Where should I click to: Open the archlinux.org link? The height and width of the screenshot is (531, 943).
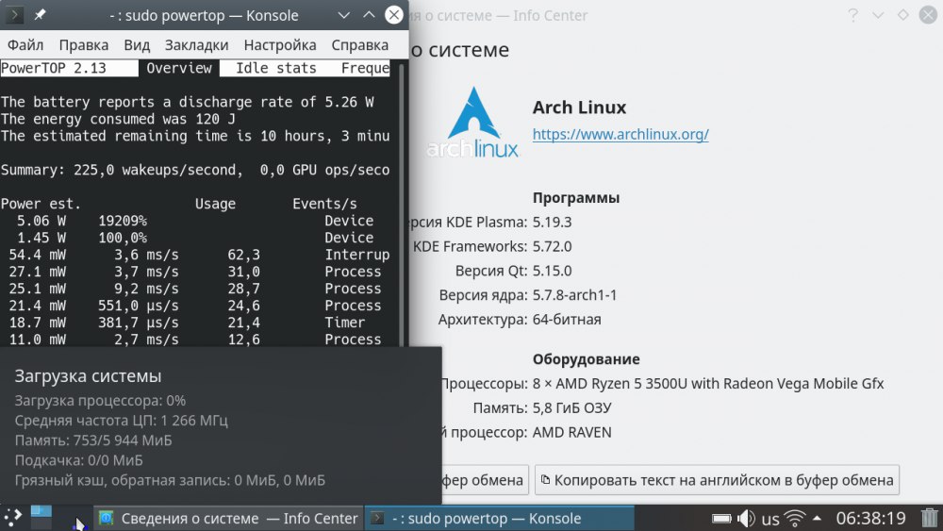(x=620, y=134)
